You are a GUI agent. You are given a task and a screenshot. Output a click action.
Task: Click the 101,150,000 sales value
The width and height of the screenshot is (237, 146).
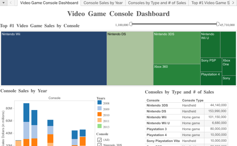[217, 117]
